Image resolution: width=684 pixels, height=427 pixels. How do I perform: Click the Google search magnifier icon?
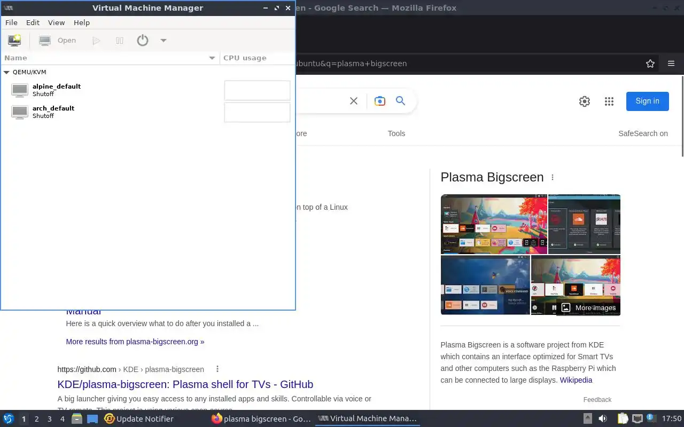pyautogui.click(x=400, y=101)
